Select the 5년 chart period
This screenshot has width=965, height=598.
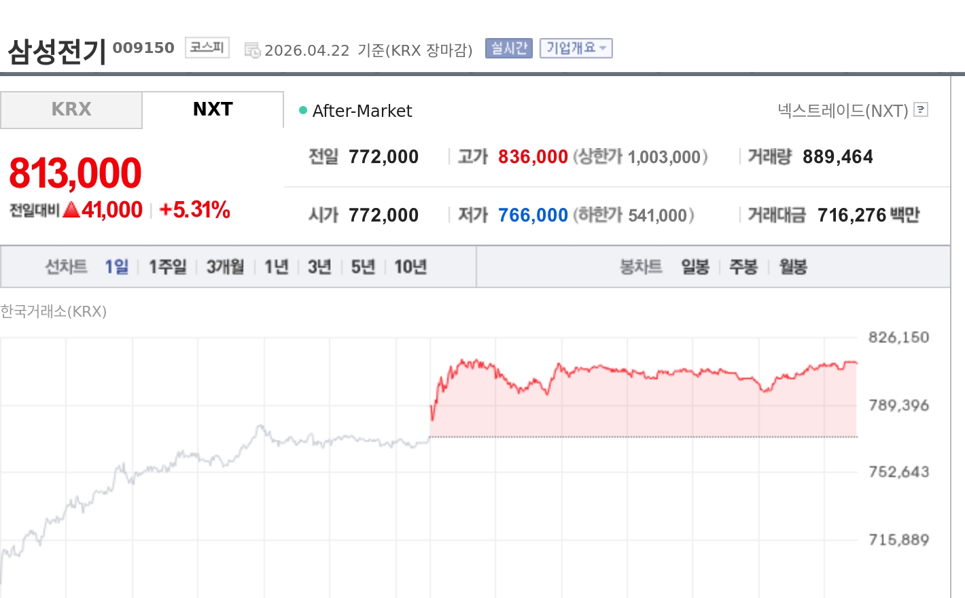coord(363,266)
